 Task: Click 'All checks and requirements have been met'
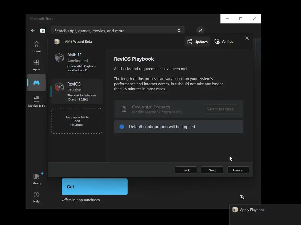click(x=151, y=69)
